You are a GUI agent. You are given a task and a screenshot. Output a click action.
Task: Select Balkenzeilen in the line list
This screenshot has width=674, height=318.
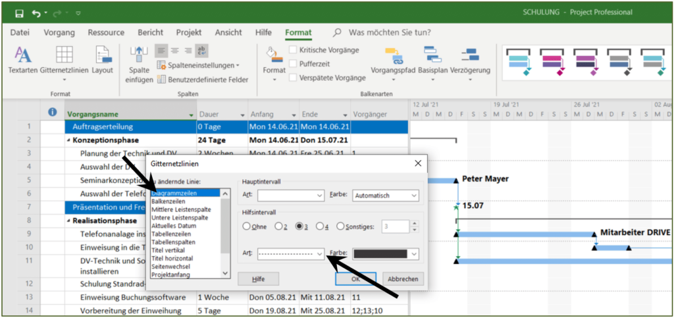[168, 201]
